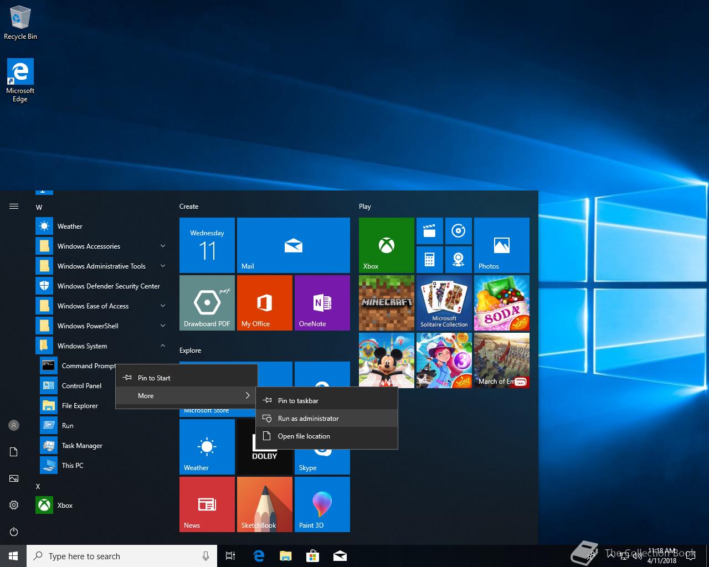Select Run as administrator
Image resolution: width=709 pixels, height=567 pixels.
[327, 418]
